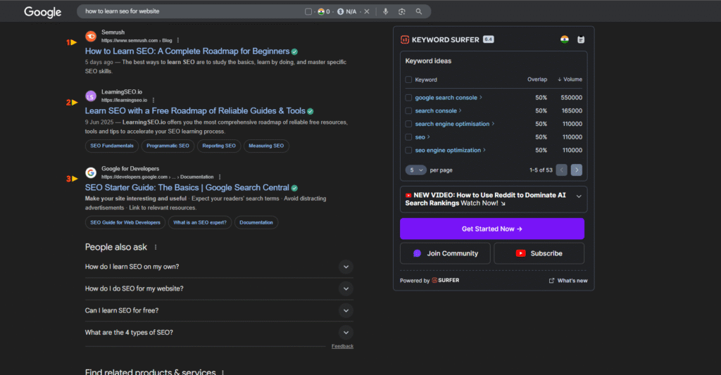Open Measuring SEO sitelink chip
Screen dimensions: 721x375
pyautogui.click(x=266, y=146)
